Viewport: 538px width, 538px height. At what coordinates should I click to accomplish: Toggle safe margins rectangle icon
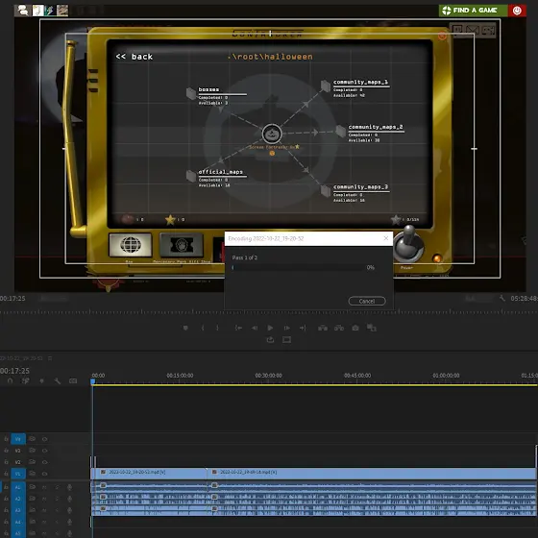click(x=286, y=340)
